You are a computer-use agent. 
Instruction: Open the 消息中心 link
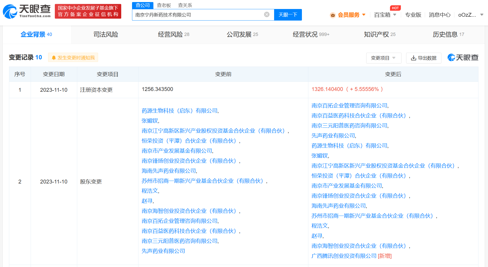click(x=439, y=15)
